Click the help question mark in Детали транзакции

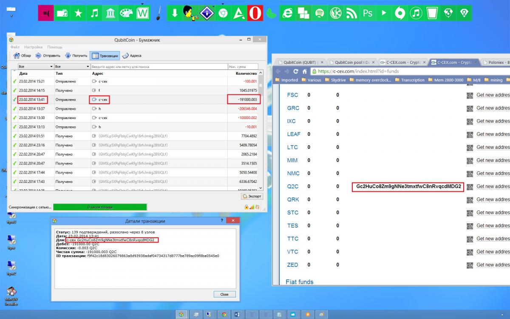222,221
